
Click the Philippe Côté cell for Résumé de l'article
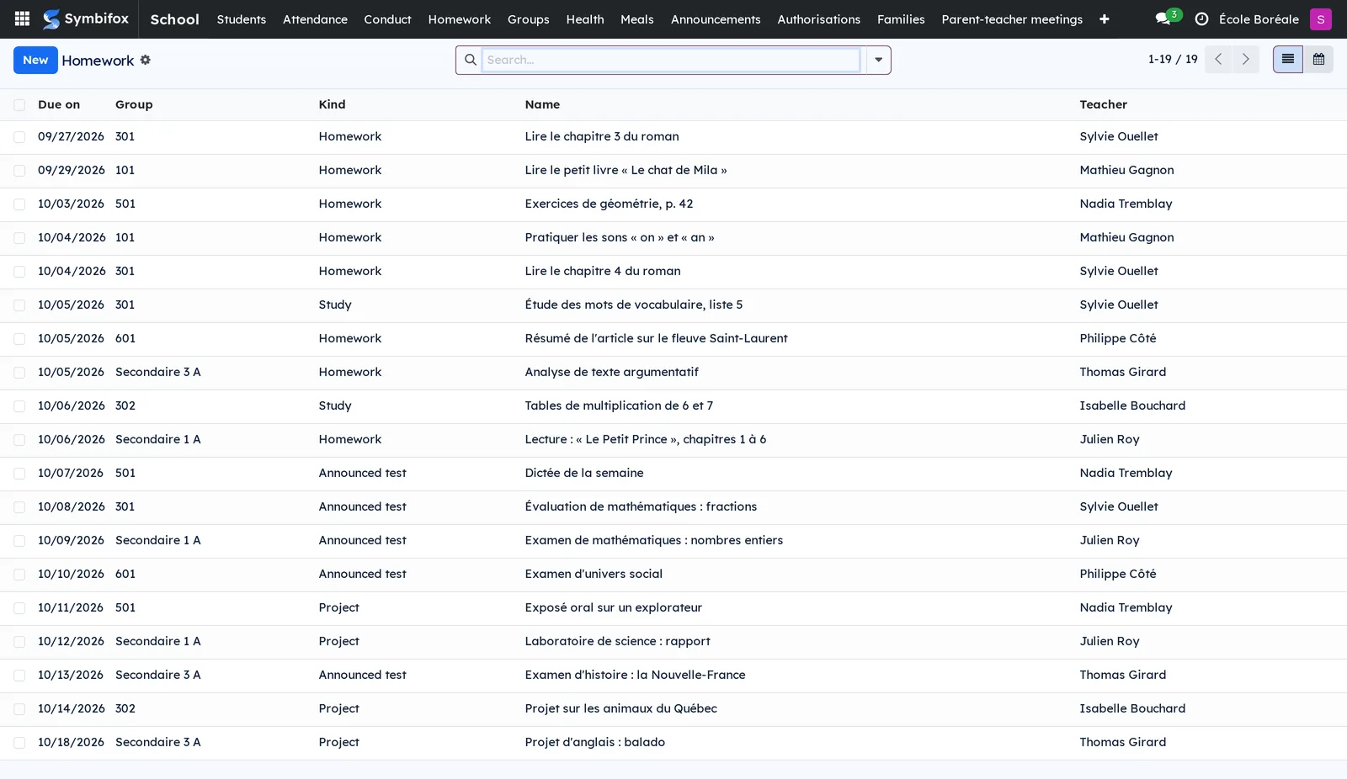1118,338
